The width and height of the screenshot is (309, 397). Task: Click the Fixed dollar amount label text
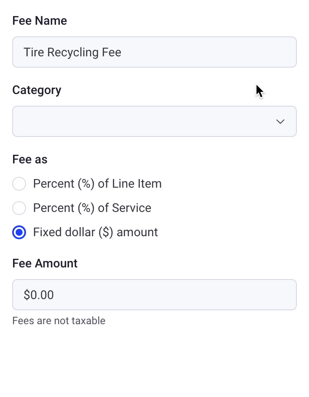coord(95,232)
